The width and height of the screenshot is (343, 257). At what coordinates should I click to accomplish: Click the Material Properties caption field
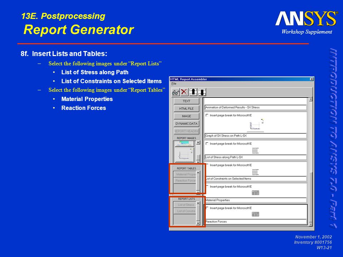point(255,200)
